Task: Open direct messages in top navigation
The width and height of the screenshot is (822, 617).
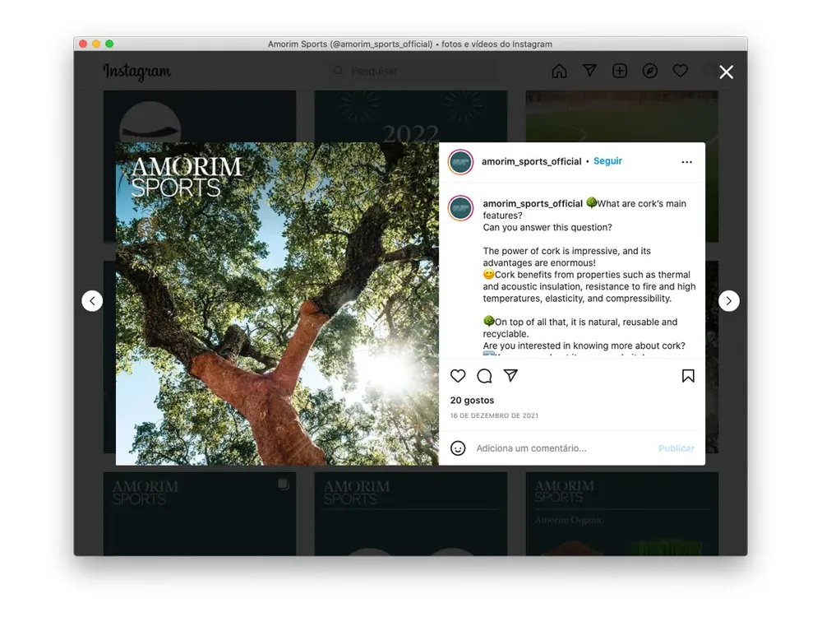Action: 589,70
